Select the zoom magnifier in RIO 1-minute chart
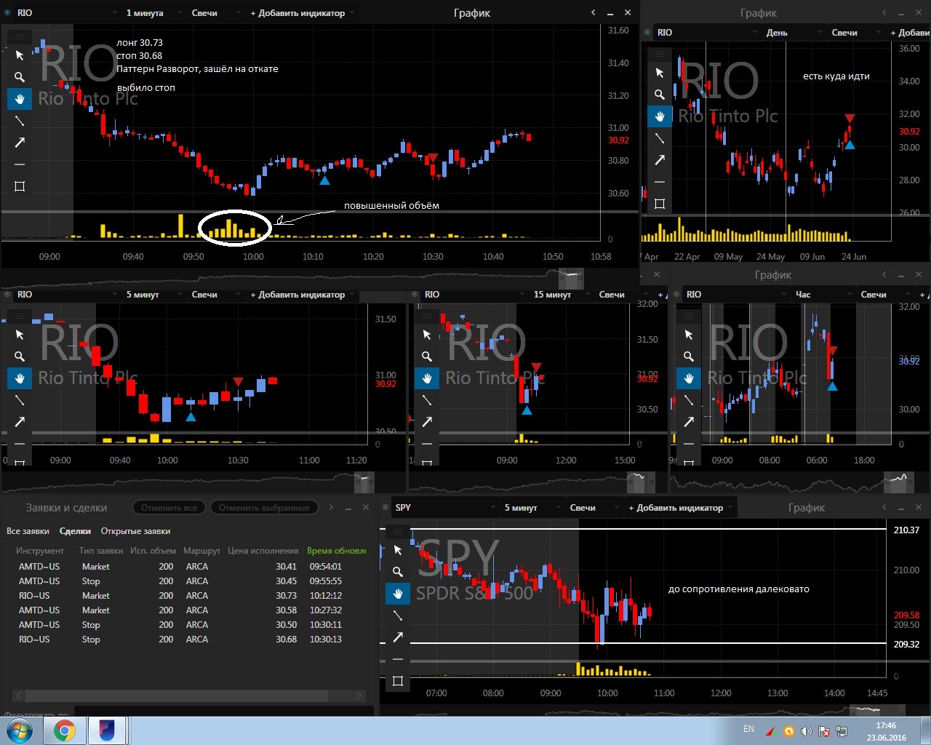This screenshot has width=931, height=745. [x=20, y=77]
